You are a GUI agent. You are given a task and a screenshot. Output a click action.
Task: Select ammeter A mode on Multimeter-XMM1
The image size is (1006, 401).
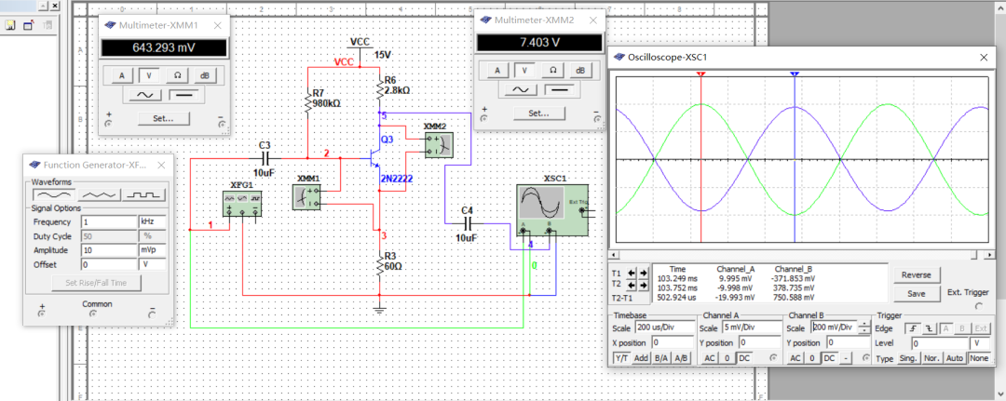coord(122,75)
